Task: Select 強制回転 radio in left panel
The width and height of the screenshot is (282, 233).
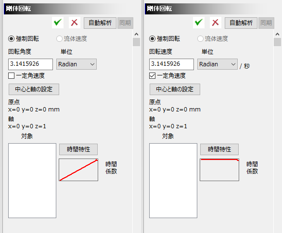Action: pos(11,39)
